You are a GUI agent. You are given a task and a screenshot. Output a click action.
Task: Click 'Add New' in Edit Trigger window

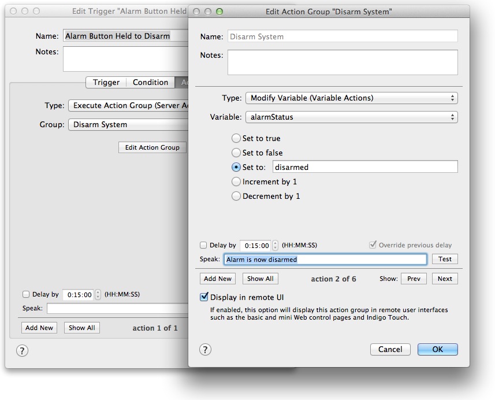click(39, 328)
